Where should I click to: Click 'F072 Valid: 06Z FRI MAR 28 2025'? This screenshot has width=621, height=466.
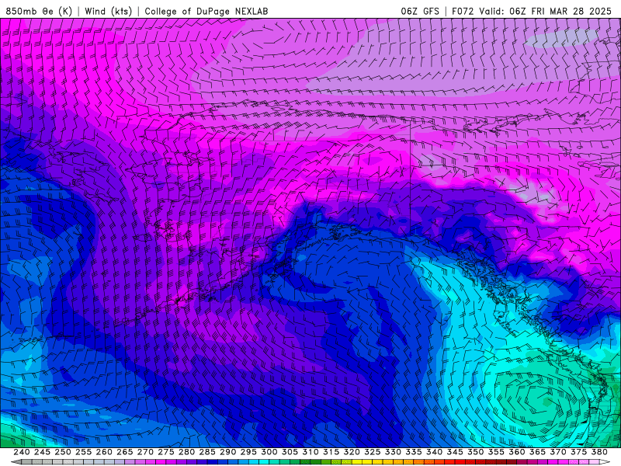pos(532,11)
